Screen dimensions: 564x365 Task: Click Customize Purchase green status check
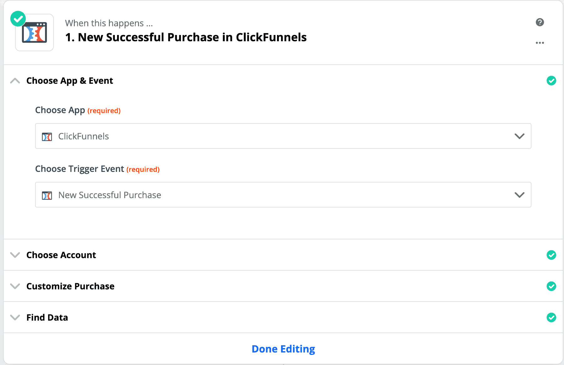[551, 286]
